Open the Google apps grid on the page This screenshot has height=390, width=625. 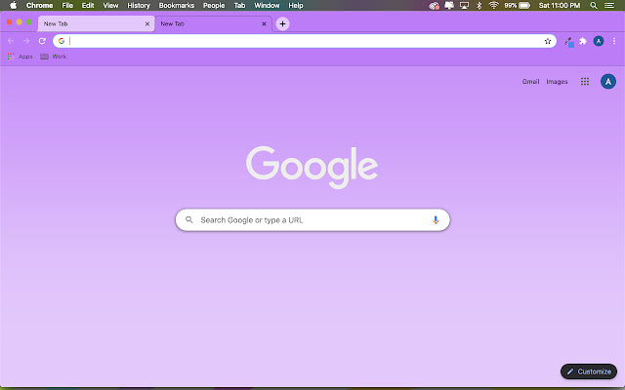pyautogui.click(x=585, y=82)
